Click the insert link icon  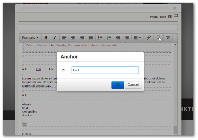click(x=149, y=38)
